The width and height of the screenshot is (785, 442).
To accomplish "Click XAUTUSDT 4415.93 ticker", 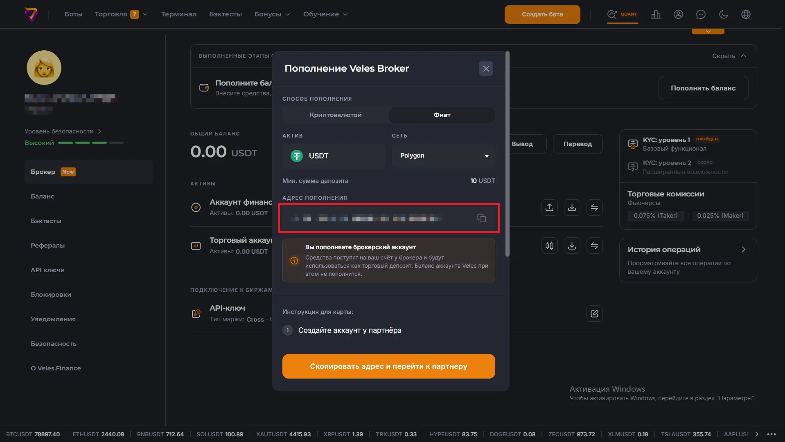I will click(283, 434).
